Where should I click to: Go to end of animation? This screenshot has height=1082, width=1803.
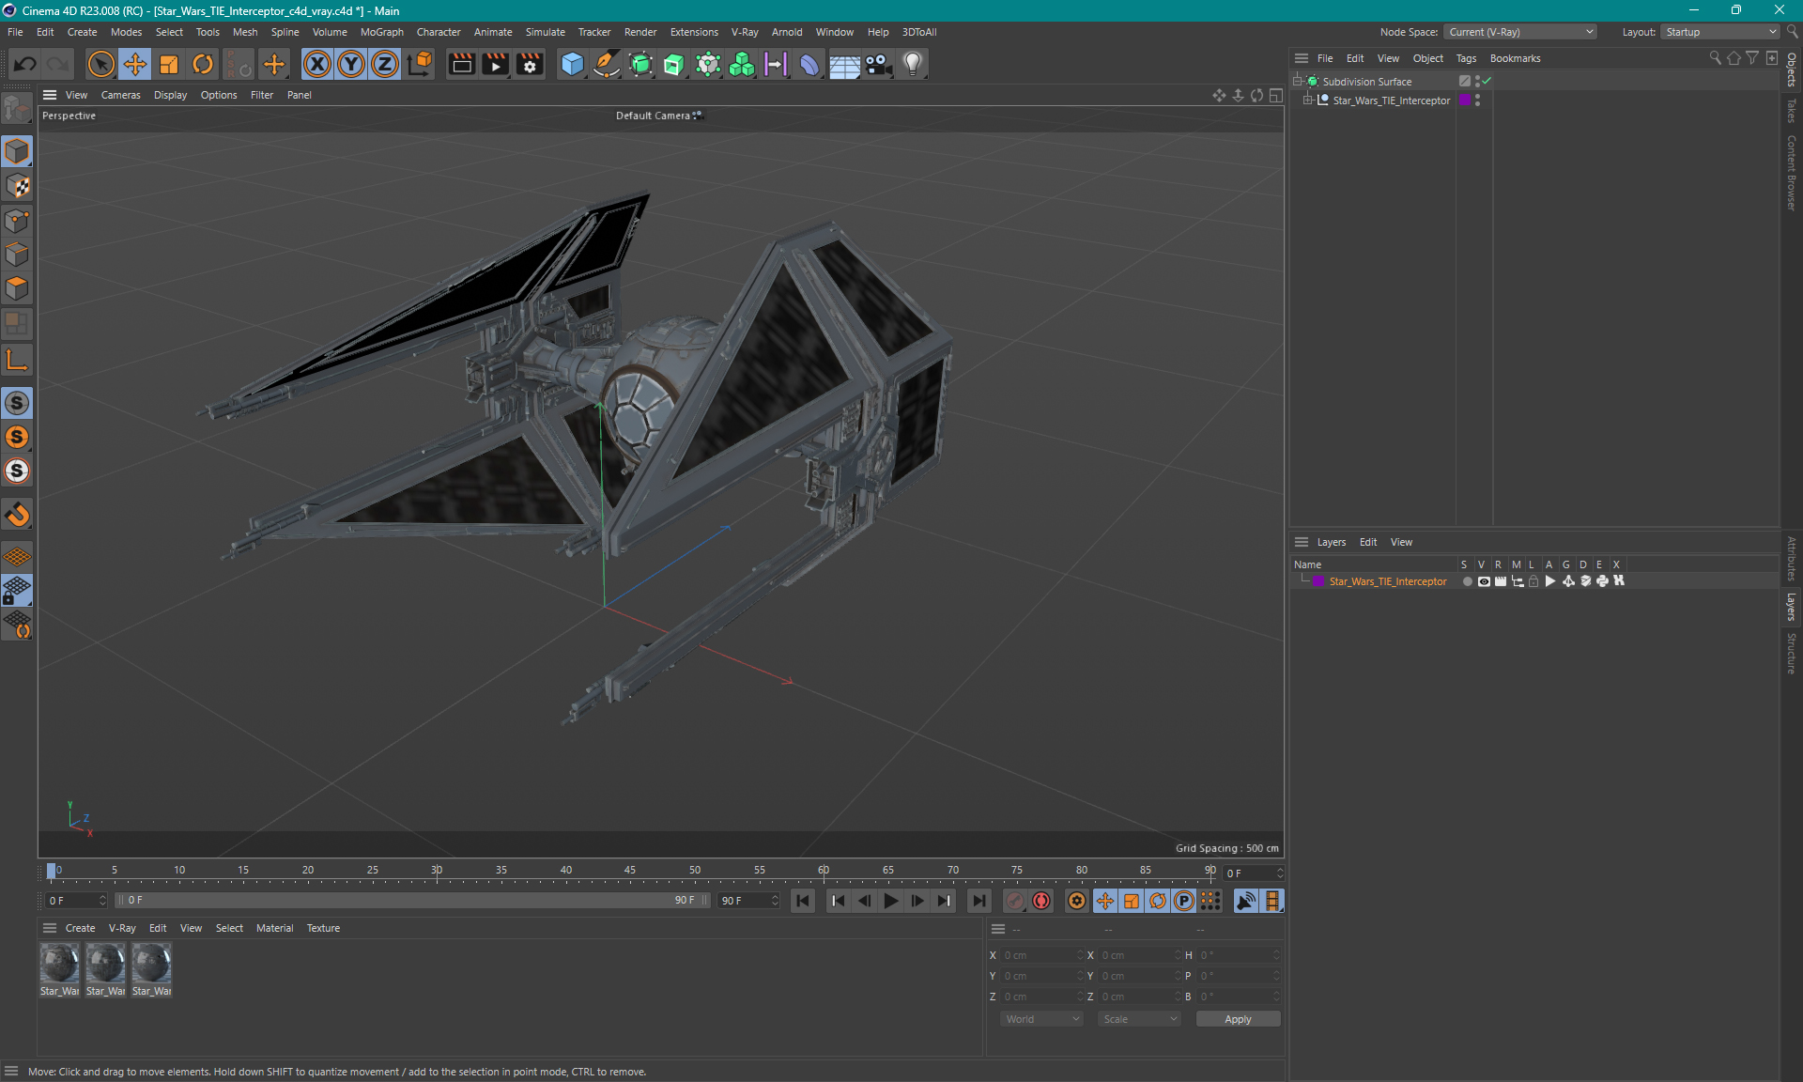tap(979, 901)
